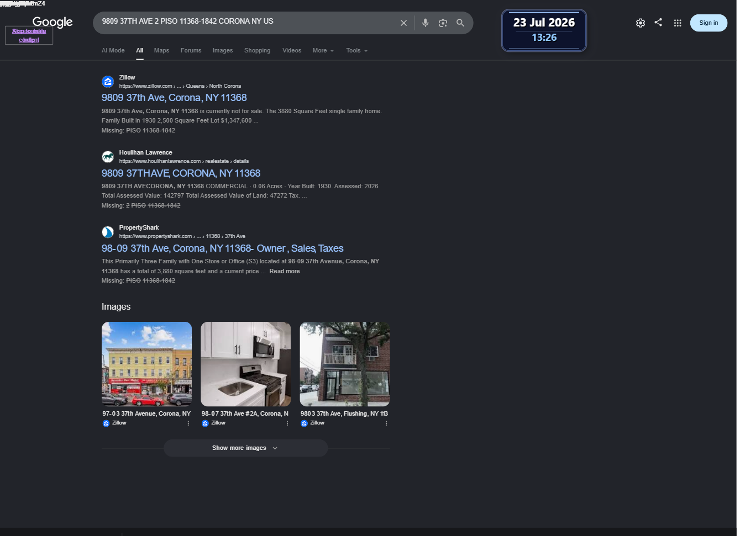Open the Forums tab

coord(191,51)
